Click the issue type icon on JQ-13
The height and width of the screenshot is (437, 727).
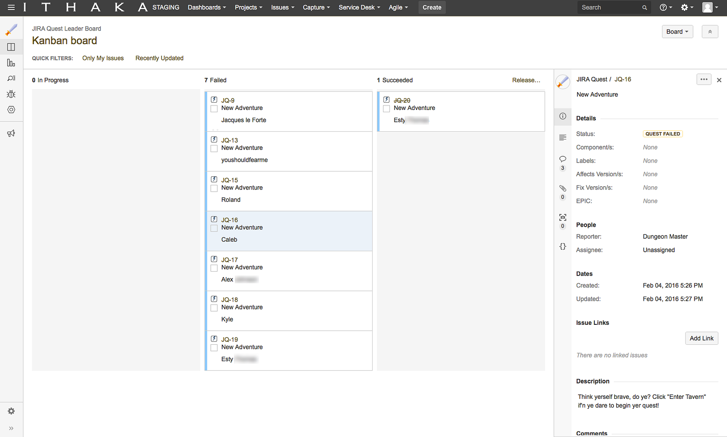point(214,139)
